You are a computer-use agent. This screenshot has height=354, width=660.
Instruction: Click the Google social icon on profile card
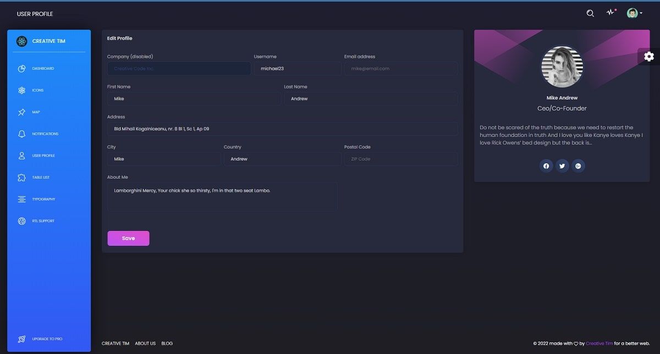578,165
